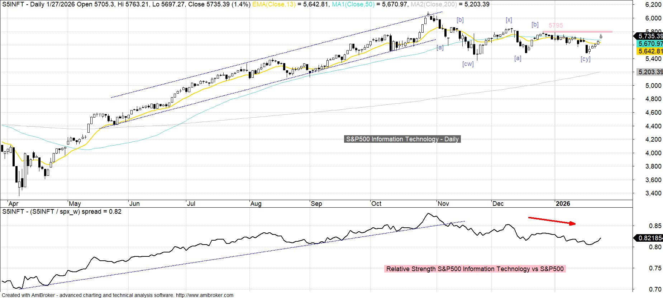
Task: Click the 2026 year marker on time axis
Action: point(563,204)
